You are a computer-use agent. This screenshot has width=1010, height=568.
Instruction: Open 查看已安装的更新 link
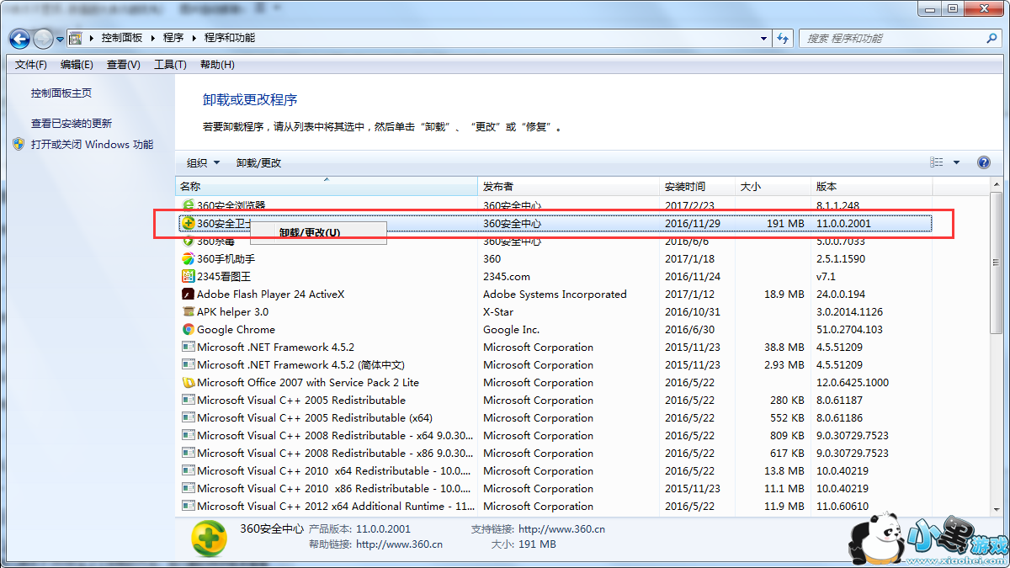[x=72, y=123]
